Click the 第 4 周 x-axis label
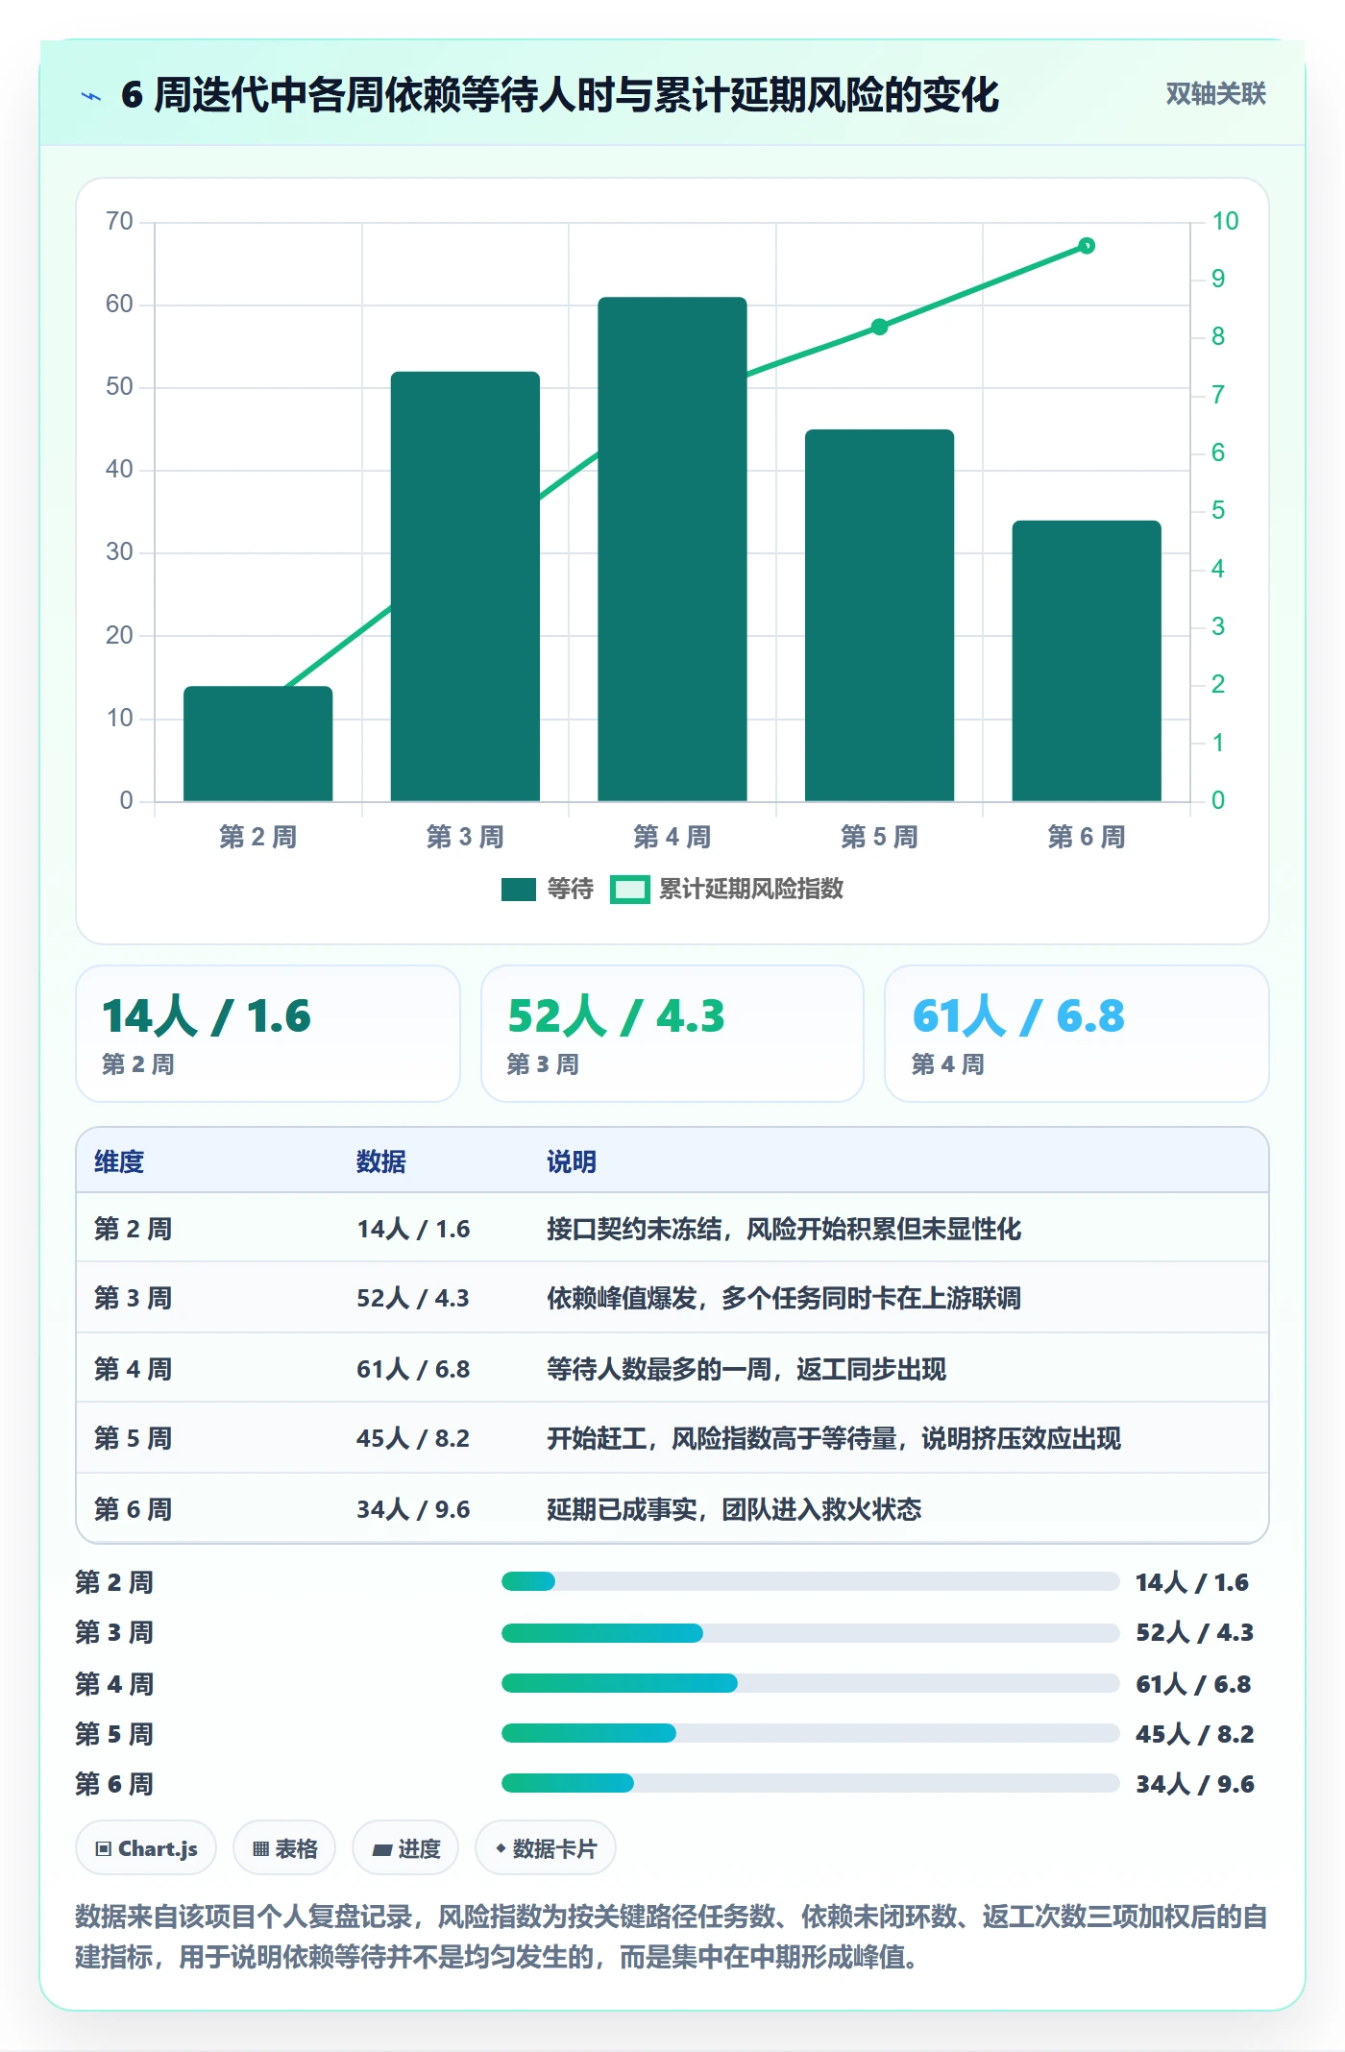The height and width of the screenshot is (2052, 1345). pyautogui.click(x=672, y=837)
